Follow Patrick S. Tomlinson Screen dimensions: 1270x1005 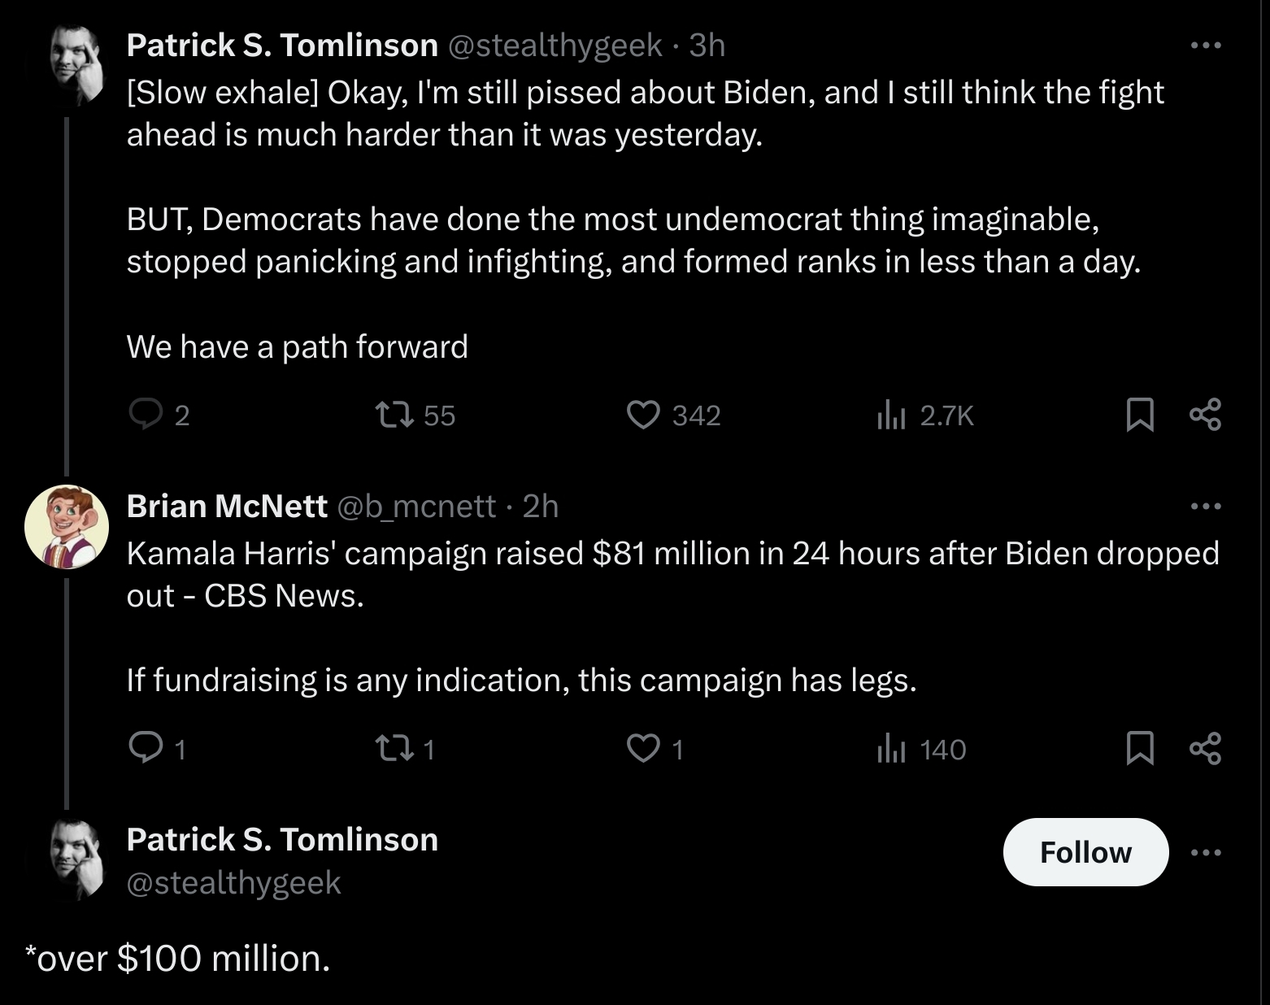[1085, 852]
